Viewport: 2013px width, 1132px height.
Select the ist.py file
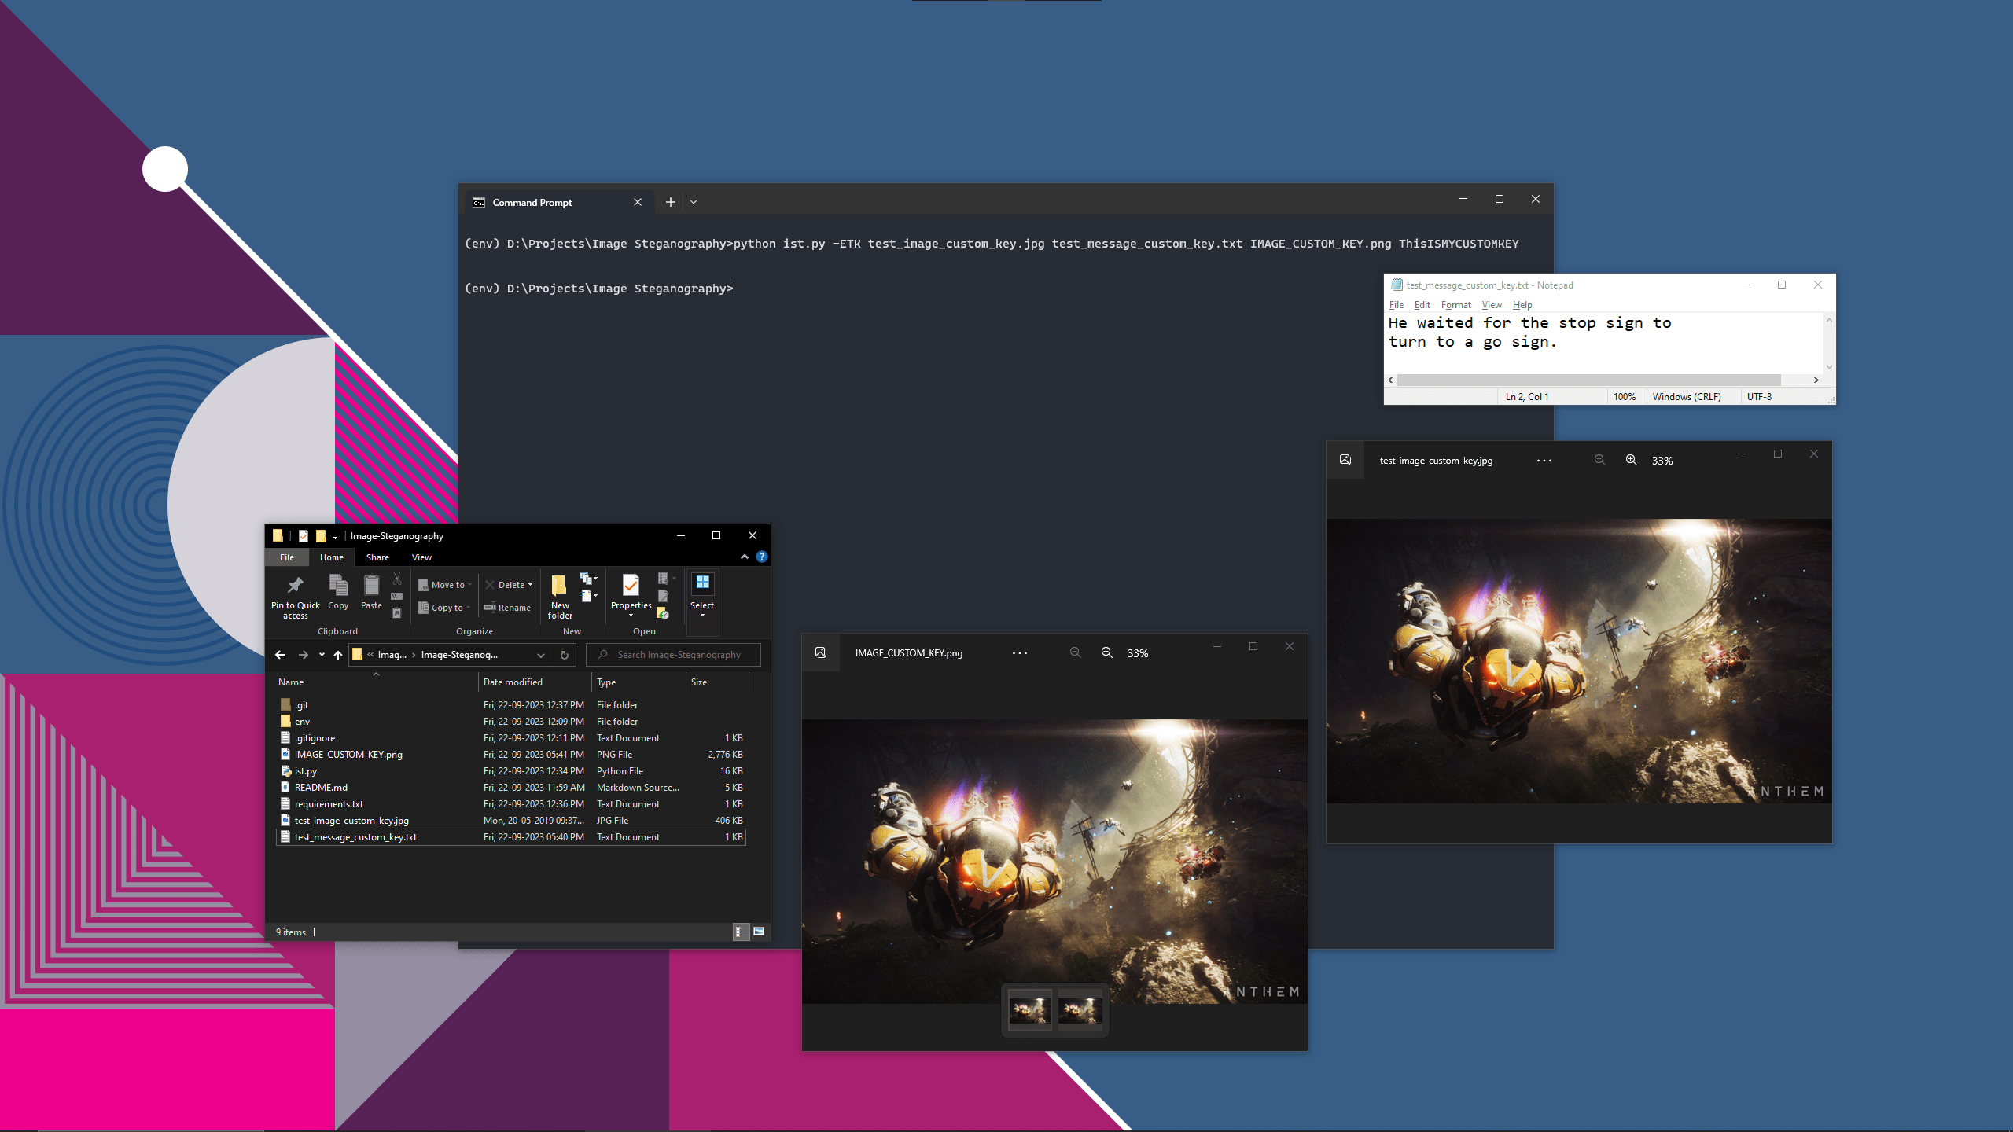511,771
